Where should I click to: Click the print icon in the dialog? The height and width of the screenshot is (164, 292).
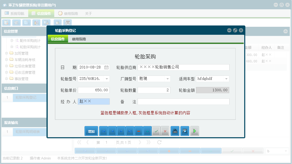tap(175, 131)
